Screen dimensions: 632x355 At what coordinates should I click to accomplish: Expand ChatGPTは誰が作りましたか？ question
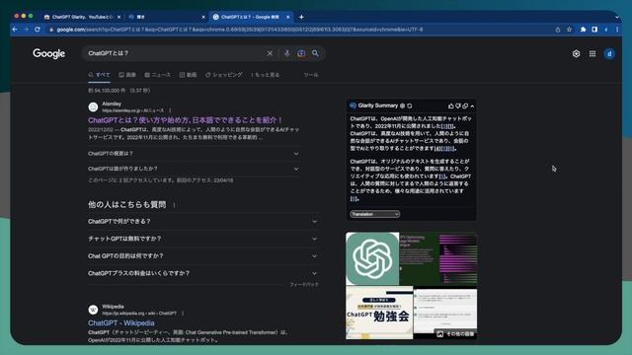[x=194, y=169]
